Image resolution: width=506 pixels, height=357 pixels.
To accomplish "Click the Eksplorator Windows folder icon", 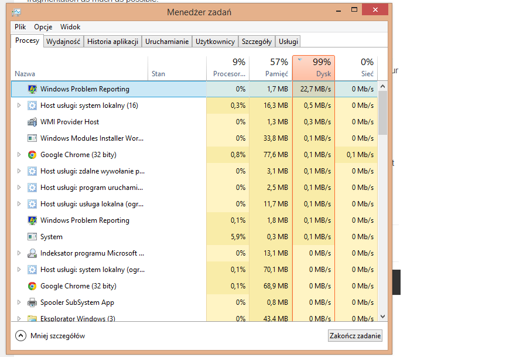I will click(32, 318).
